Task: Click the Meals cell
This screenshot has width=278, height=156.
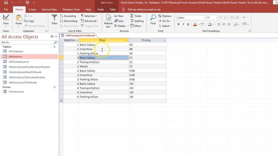Action: 104,66
